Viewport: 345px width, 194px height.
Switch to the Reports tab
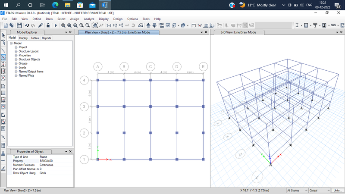tap(47, 38)
